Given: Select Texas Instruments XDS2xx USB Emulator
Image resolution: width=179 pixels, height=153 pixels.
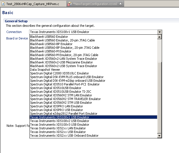Looking at the screenshot, I should 93,132.
